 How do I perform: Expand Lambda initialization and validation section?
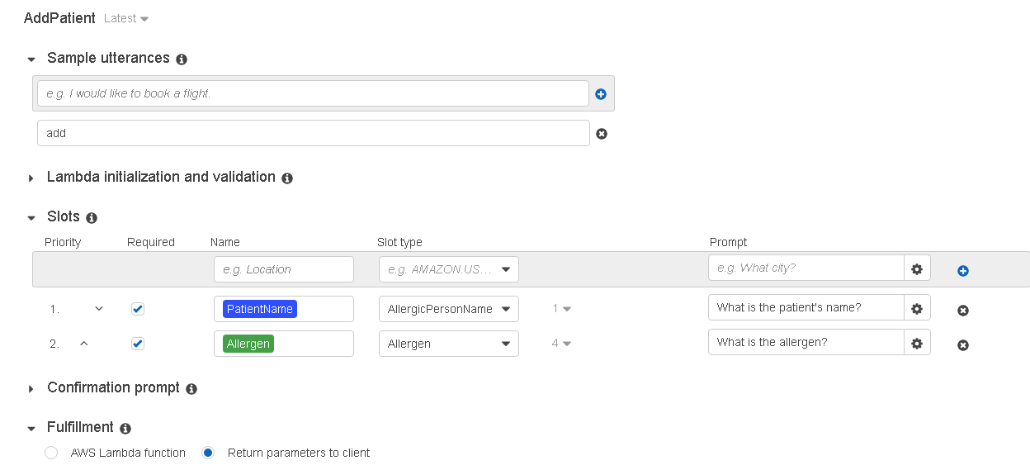coord(31,178)
